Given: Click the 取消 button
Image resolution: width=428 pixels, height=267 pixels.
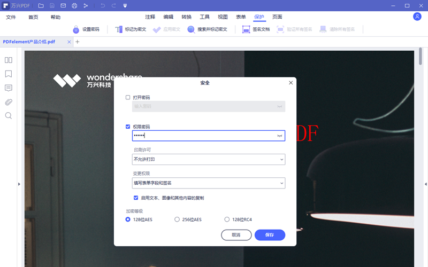Looking at the screenshot, I should [x=236, y=235].
